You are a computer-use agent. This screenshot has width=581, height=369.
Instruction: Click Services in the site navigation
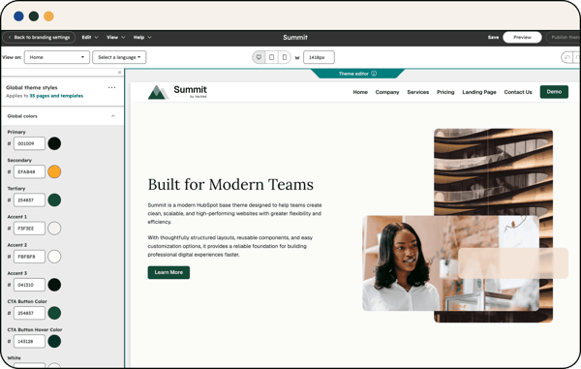click(x=418, y=92)
